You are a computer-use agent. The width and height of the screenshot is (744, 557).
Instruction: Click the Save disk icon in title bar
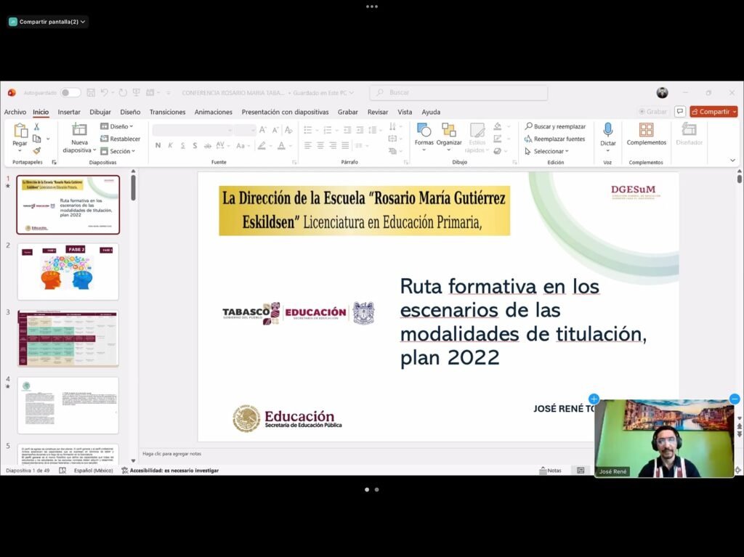tap(91, 93)
